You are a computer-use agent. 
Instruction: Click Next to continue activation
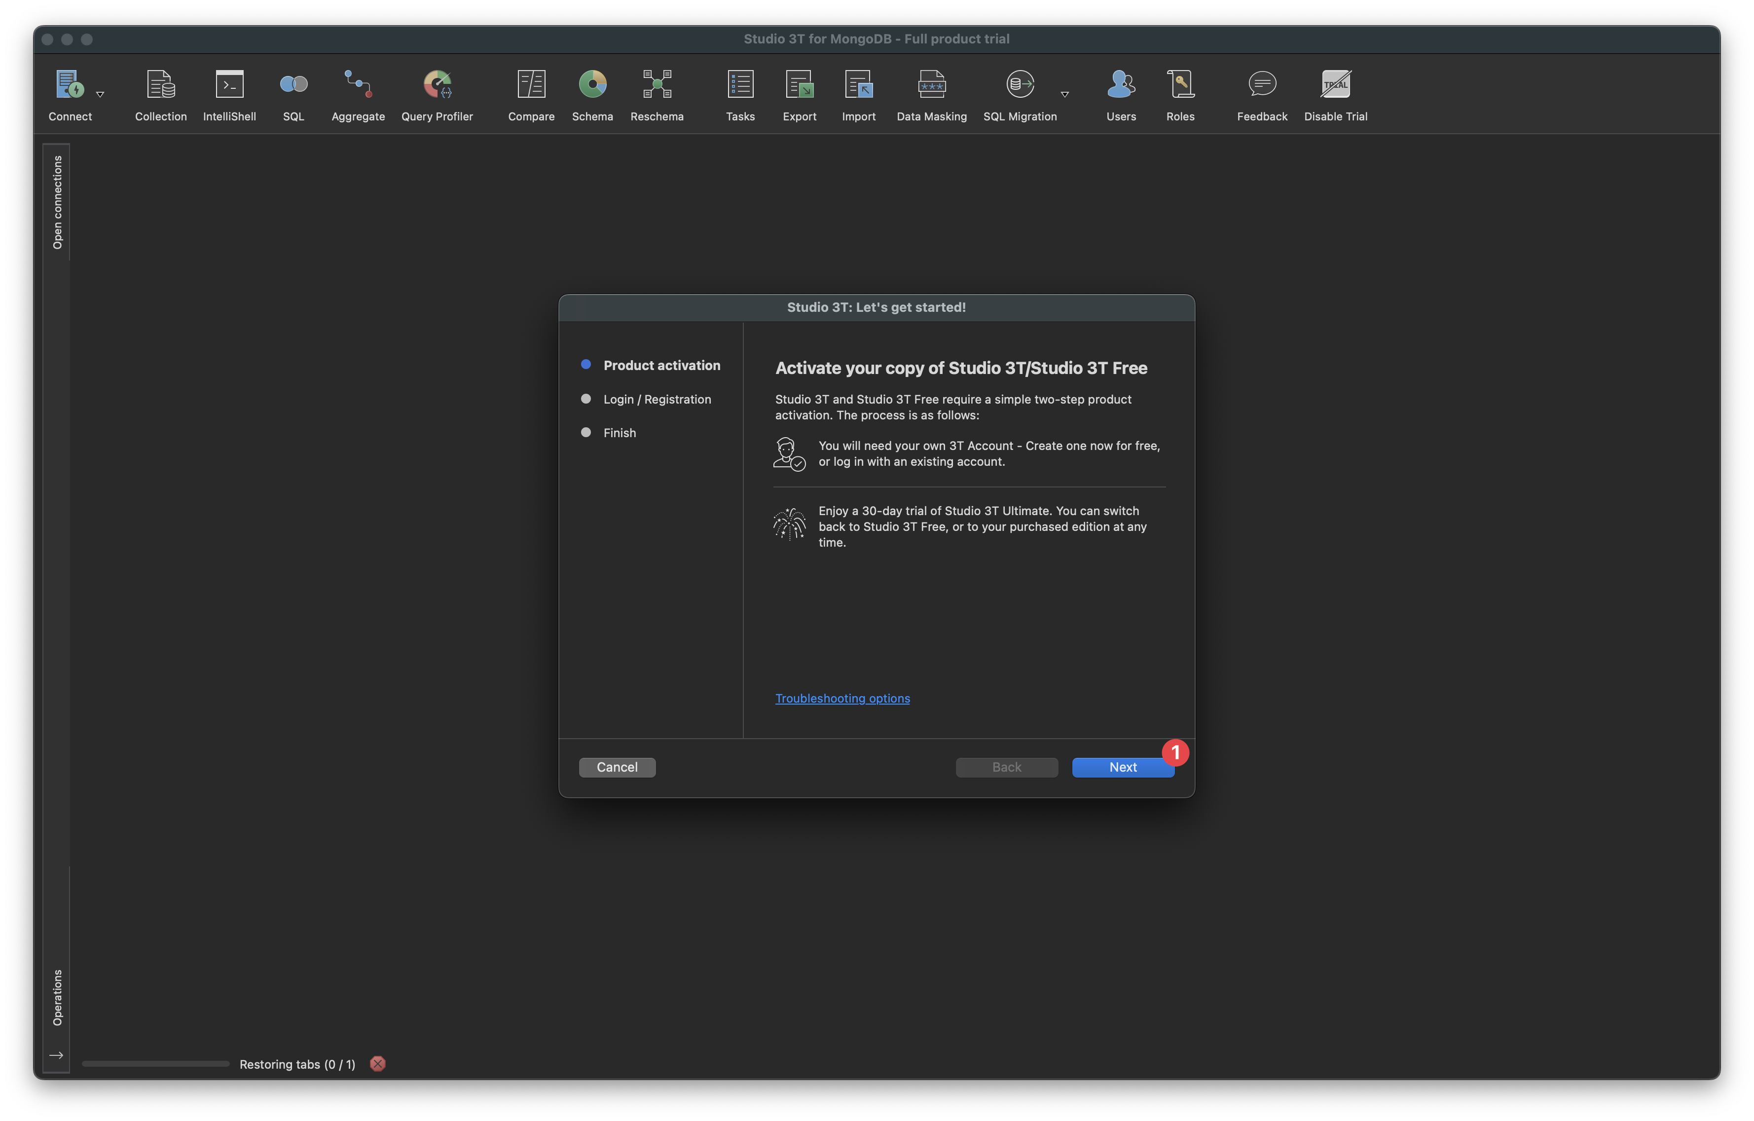pos(1123,767)
